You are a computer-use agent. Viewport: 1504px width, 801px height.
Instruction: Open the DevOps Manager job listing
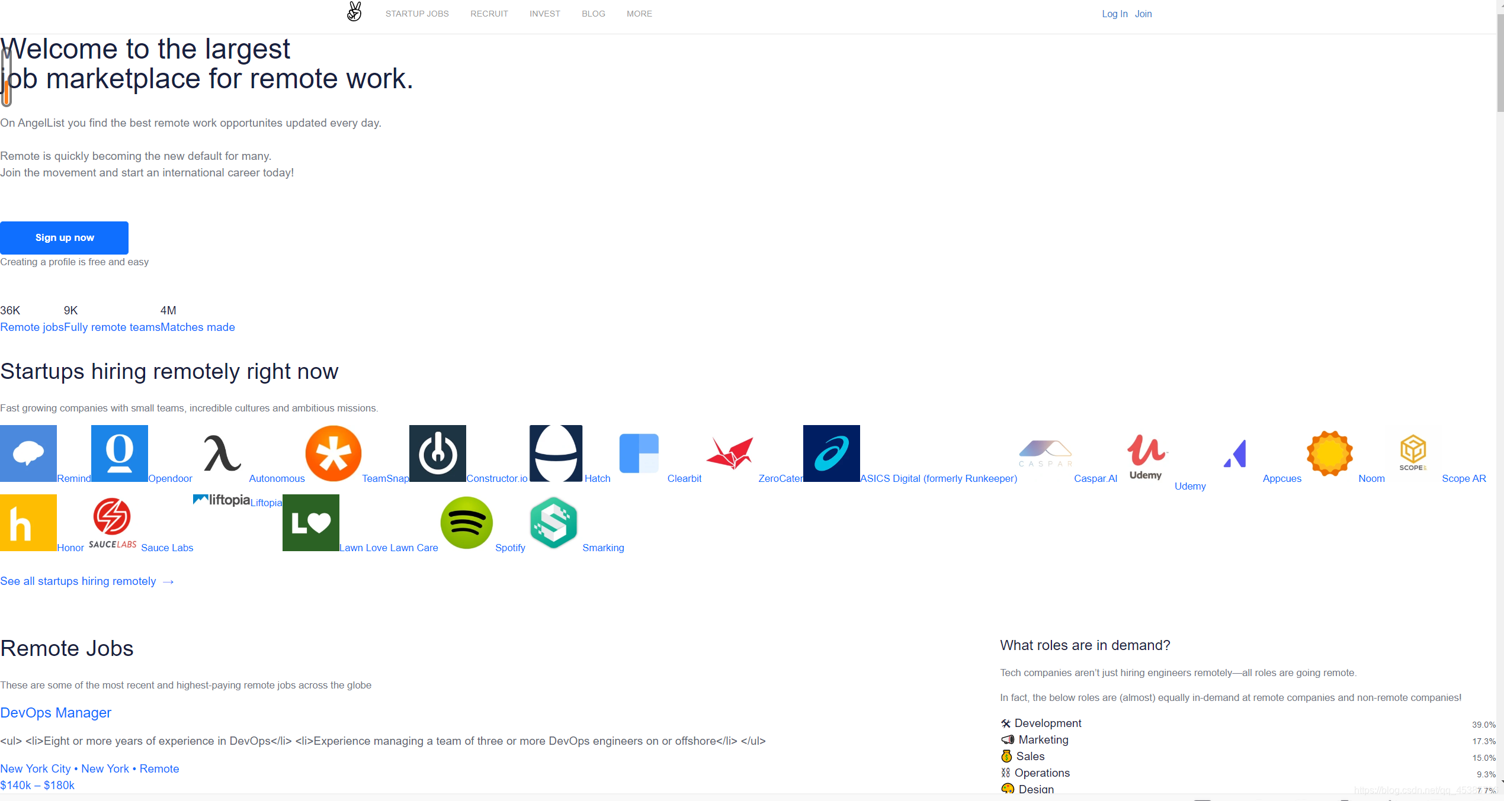56,713
